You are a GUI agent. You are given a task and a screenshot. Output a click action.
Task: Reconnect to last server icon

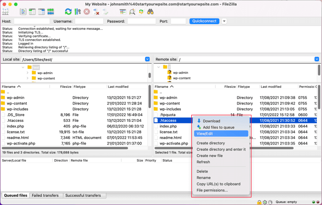point(105,12)
